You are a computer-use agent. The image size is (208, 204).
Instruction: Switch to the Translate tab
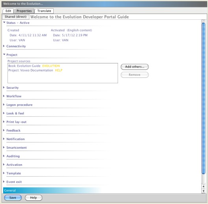click(44, 11)
